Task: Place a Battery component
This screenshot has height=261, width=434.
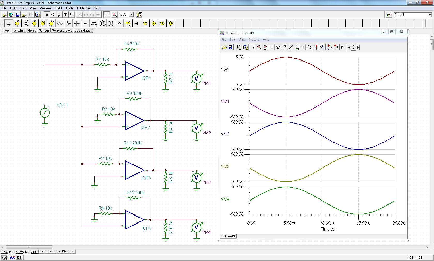Action: pyautogui.click(x=26, y=24)
